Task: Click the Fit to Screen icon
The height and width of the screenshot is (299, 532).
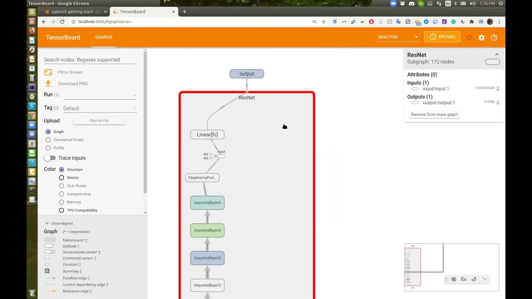Action: click(48, 72)
